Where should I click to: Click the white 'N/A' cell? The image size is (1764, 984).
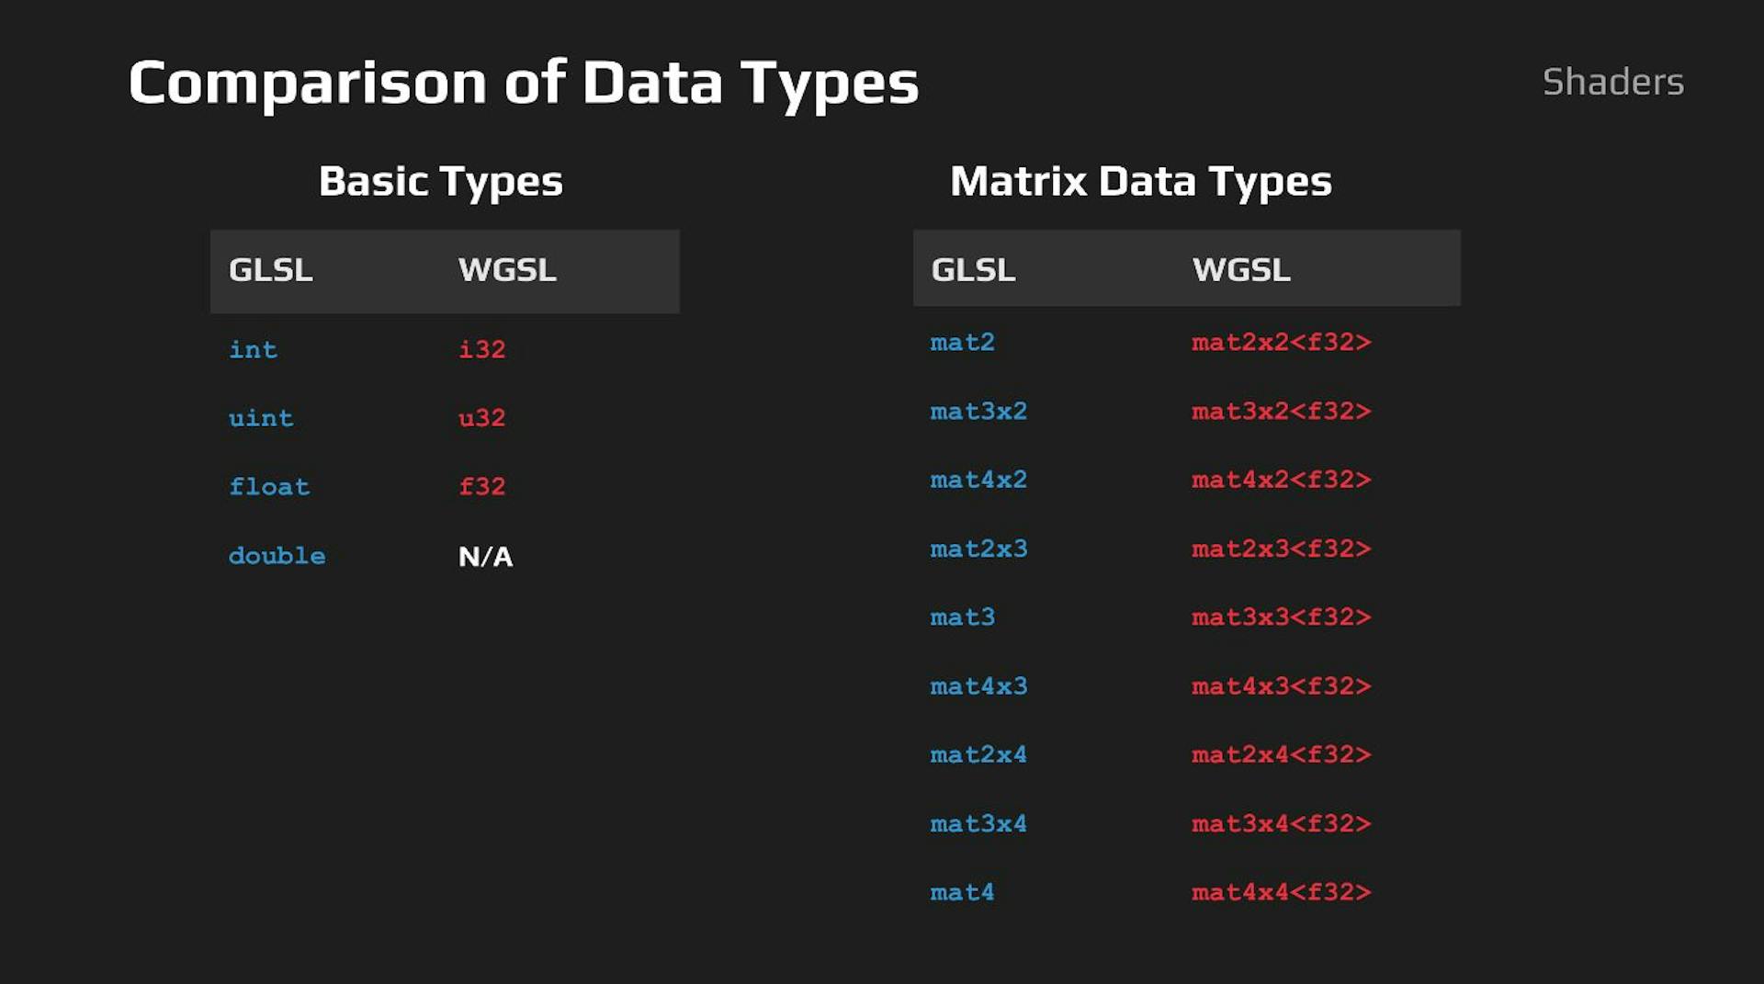pos(485,556)
